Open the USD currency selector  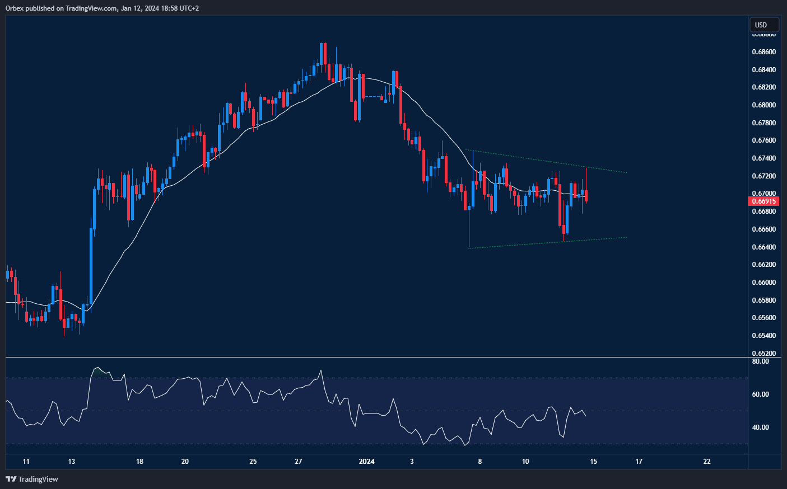click(x=764, y=25)
